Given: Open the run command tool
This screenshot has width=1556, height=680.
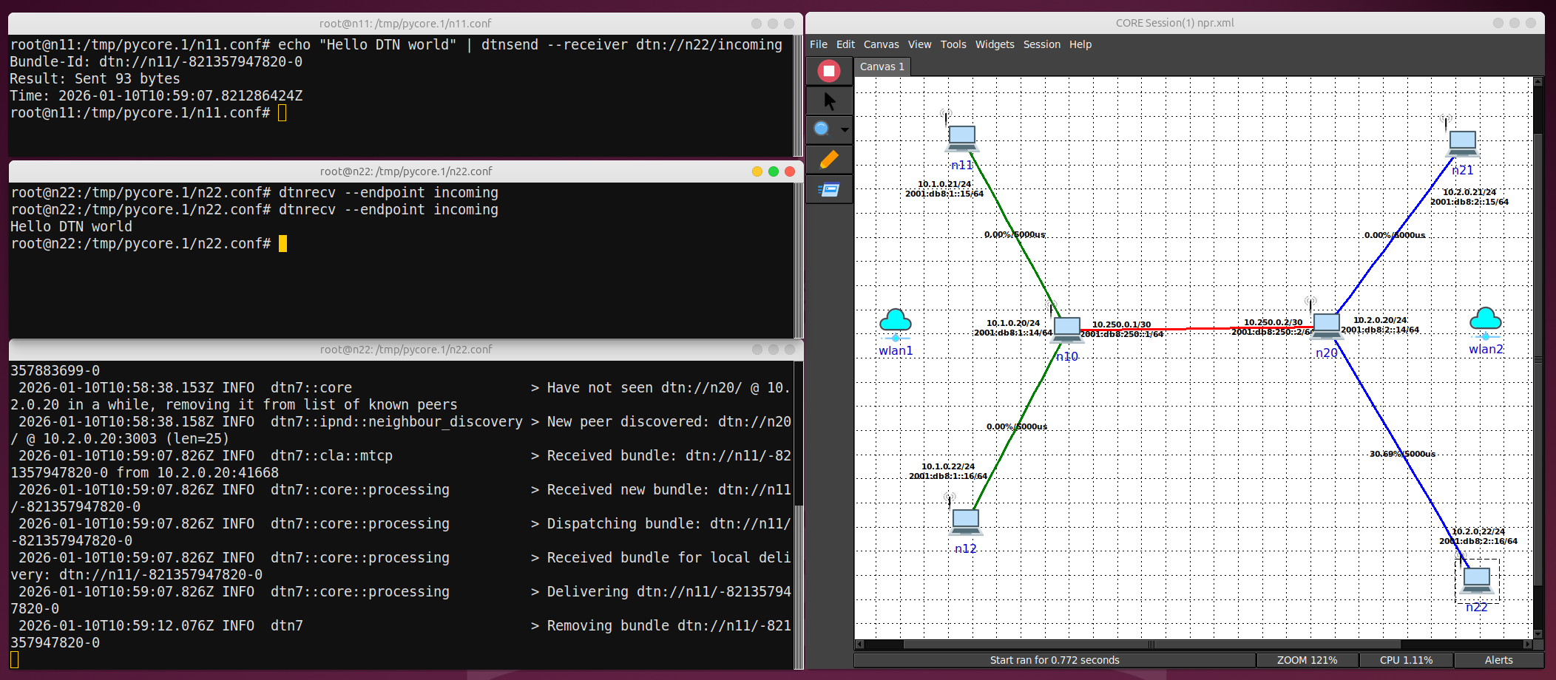Looking at the screenshot, I should coord(828,190).
